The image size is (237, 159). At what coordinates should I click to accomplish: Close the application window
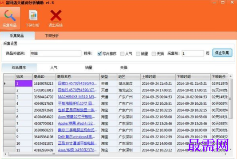pos(232,2)
